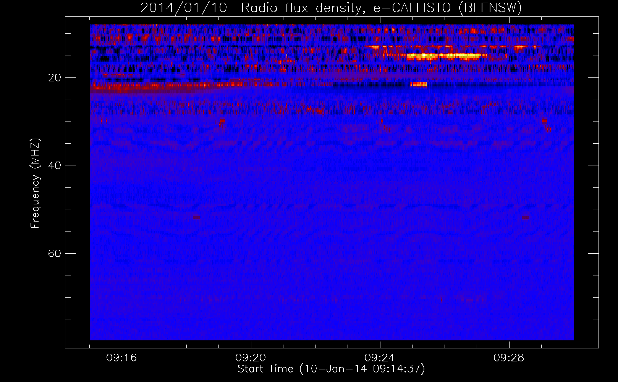Click the 'Frequency (MHZ)' axis label
618x382 pixels.
[x=35, y=183]
